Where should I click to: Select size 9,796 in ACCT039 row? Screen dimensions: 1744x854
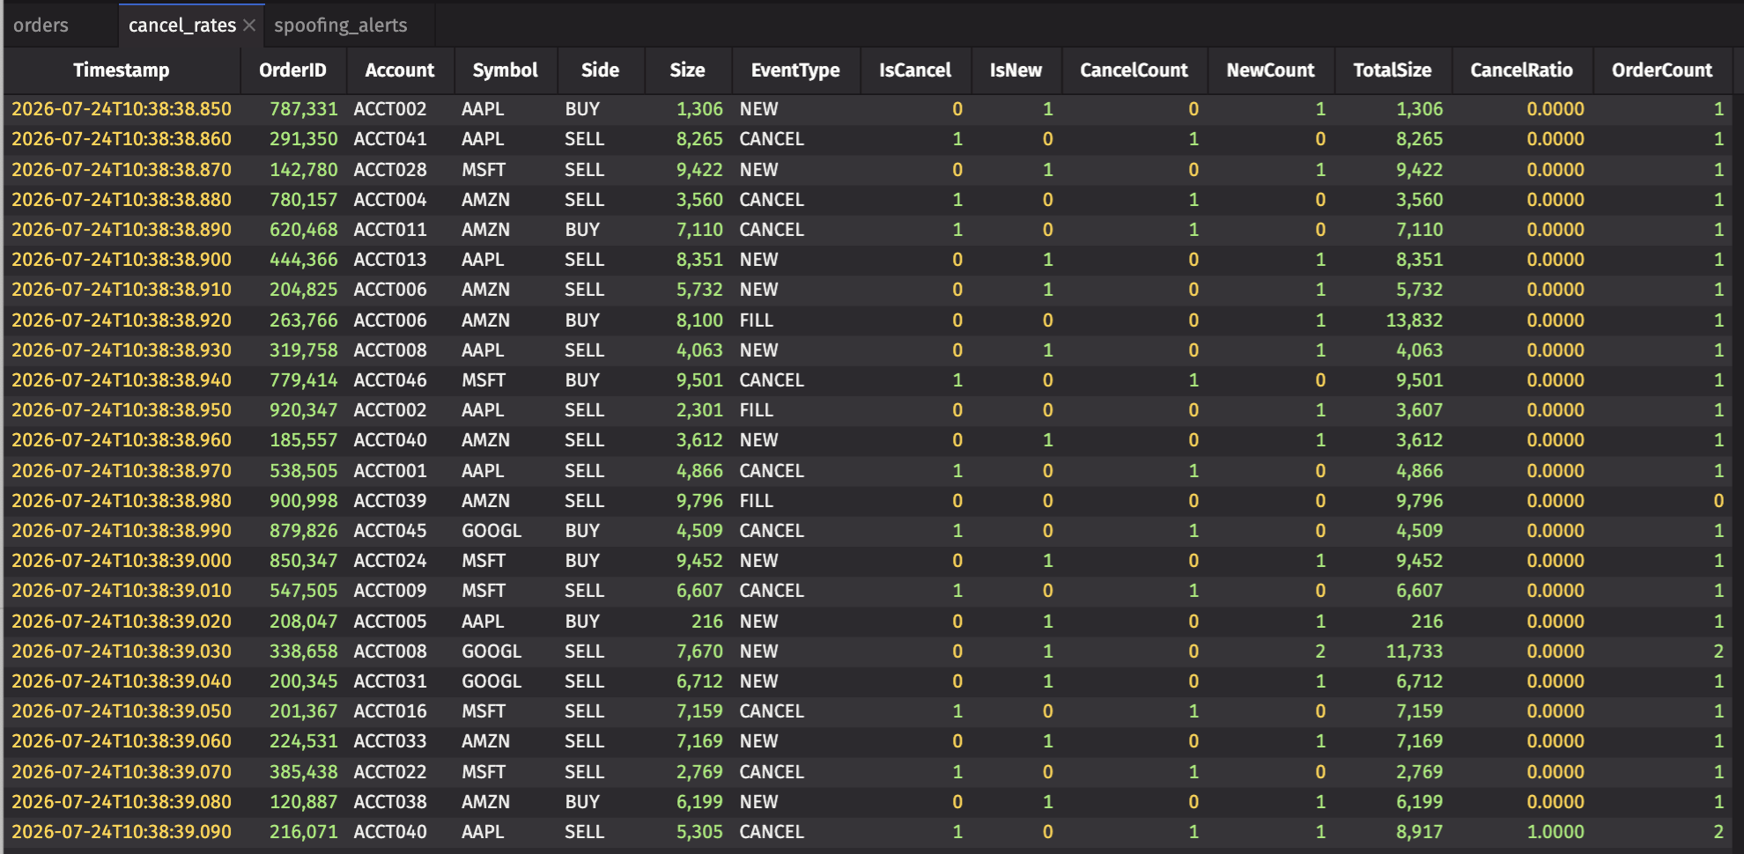coord(688,501)
